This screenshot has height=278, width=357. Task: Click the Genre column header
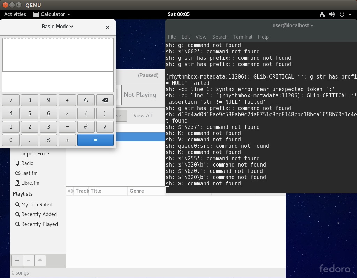(x=137, y=191)
